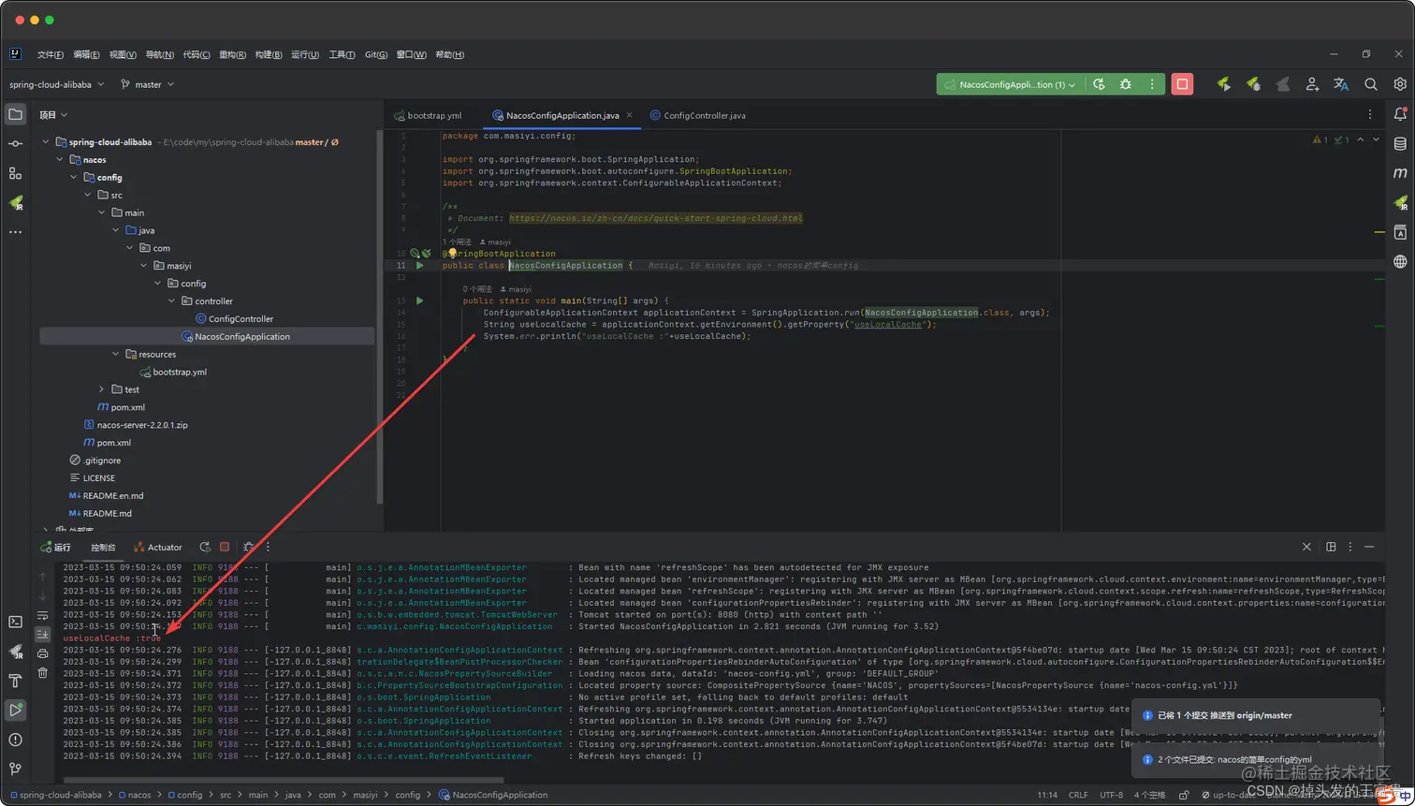Open the Git(G) menu
The width and height of the screenshot is (1415, 806).
[x=376, y=54]
